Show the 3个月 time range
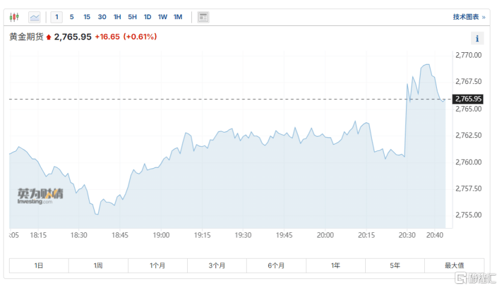This screenshot has width=500, height=288. tap(217, 265)
